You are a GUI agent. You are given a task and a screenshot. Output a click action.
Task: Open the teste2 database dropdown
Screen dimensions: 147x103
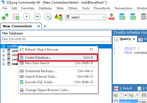(x=86, y=17)
